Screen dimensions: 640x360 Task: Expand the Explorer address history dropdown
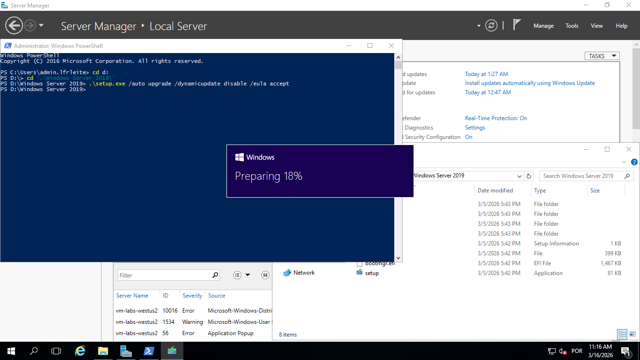[519, 176]
